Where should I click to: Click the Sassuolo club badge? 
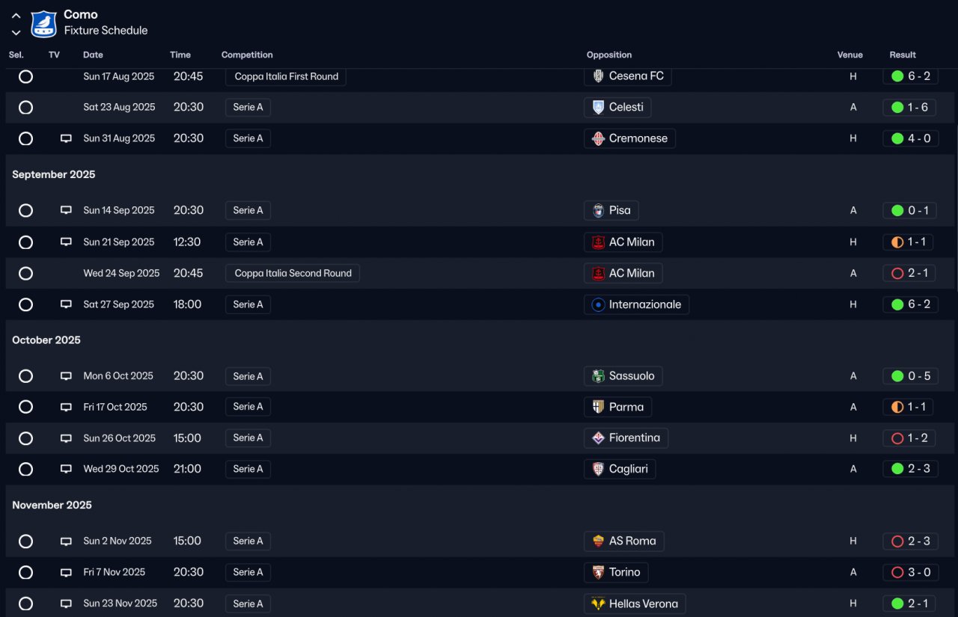[x=598, y=376]
